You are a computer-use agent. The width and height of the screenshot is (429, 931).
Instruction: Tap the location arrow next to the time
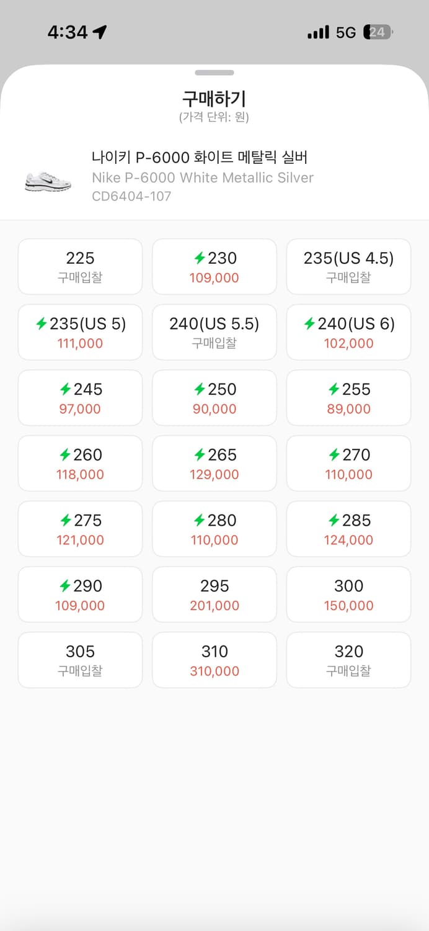tap(100, 32)
